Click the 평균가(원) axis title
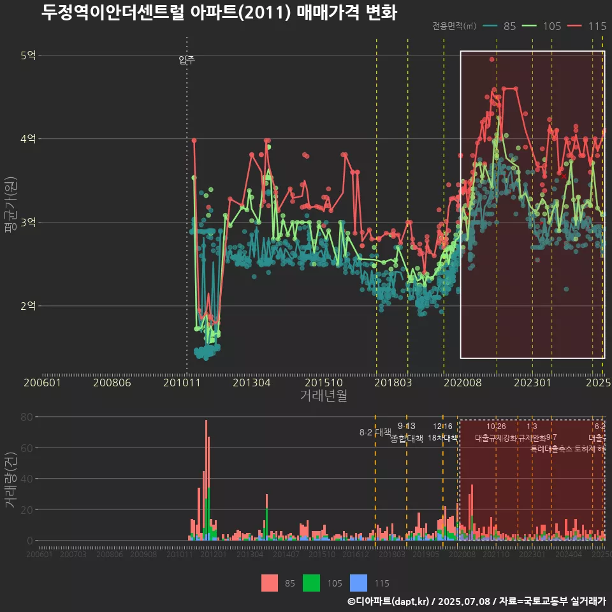This screenshot has height=612, width=612. click(x=10, y=205)
